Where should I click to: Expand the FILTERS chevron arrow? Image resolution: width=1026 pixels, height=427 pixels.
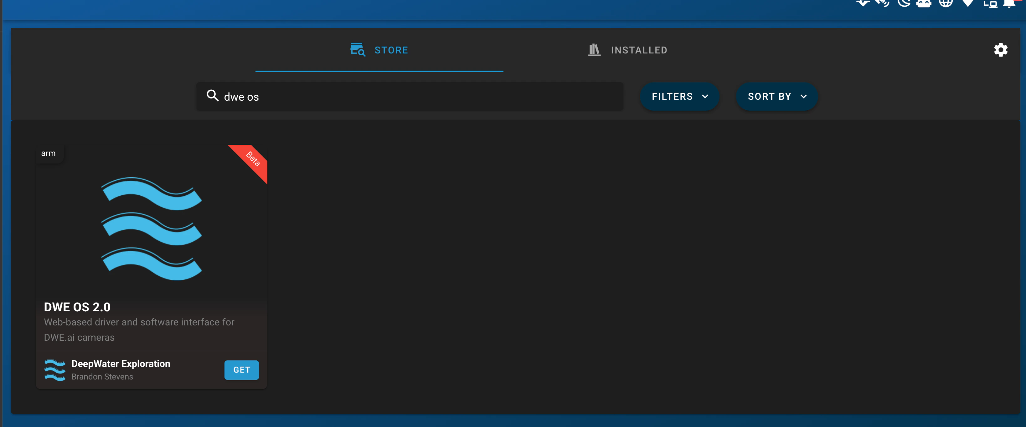(705, 97)
